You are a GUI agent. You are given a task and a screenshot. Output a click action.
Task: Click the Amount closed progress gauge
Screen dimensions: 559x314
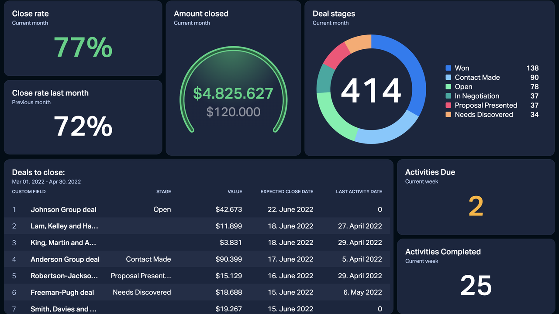(x=233, y=92)
